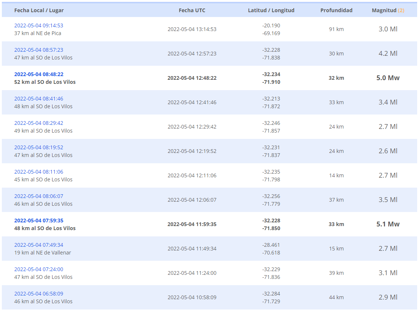Image resolution: width=419 pixels, height=311 pixels.
Task: Click the 2022-05-04 08:11:06 earthquake link
Action: point(38,172)
